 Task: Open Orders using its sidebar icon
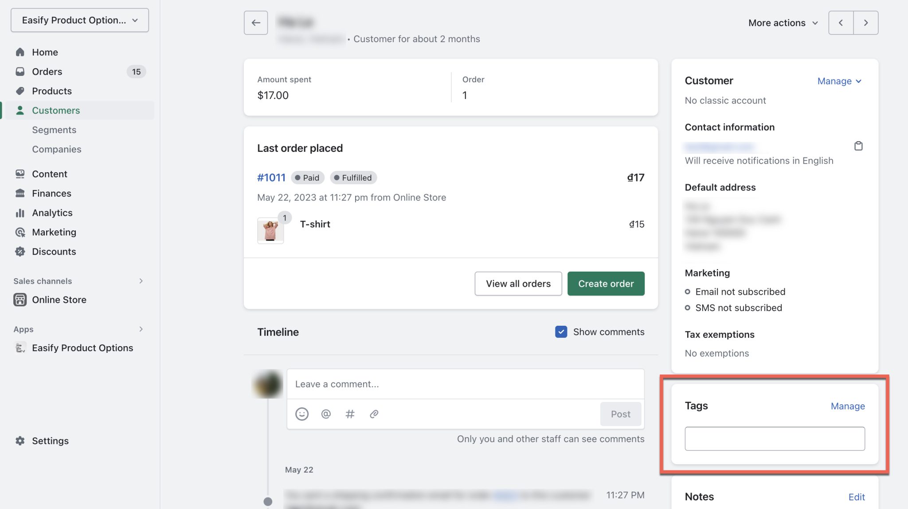tap(20, 71)
